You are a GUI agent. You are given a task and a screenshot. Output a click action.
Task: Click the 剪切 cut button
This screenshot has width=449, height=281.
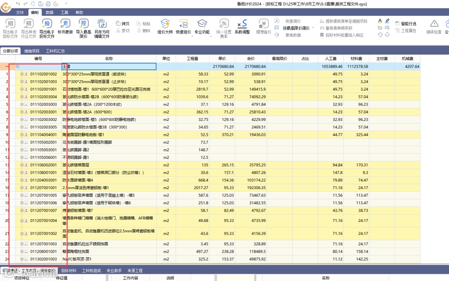click(123, 31)
